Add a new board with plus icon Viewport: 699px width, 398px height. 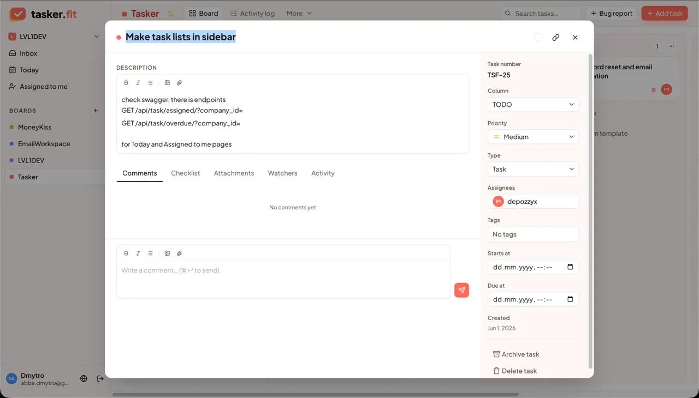pos(96,111)
